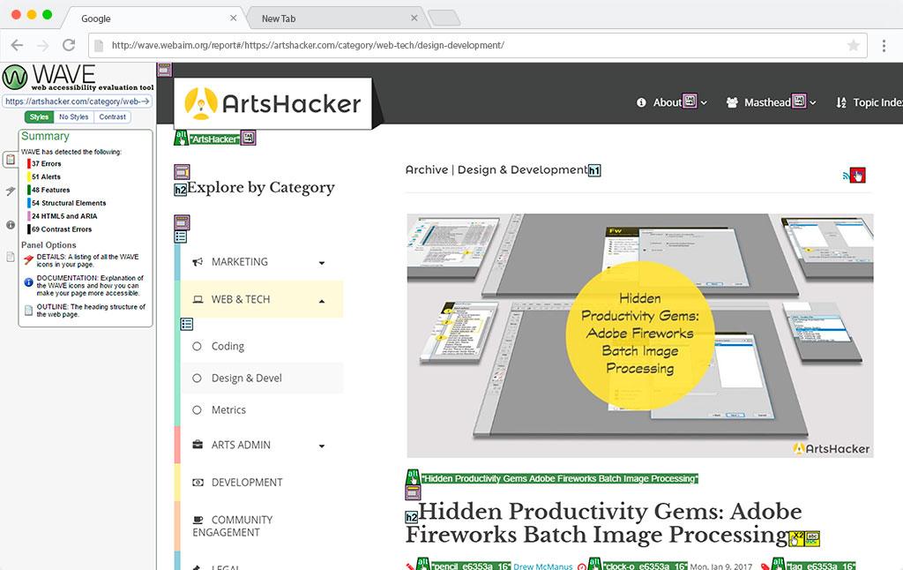The image size is (903, 570).
Task: Click the WAVE URL input field
Action: tap(78, 101)
